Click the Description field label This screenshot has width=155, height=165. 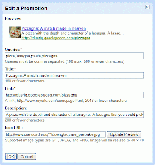16,108
